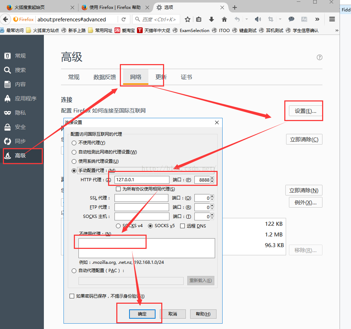Viewport: 351px width, 329px height.
Task: Adjust HTTP port 8888 spinner
Action: click(212, 180)
